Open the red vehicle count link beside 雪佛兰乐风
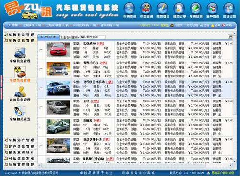The width and height of the screenshot is (240, 176). click(103, 63)
